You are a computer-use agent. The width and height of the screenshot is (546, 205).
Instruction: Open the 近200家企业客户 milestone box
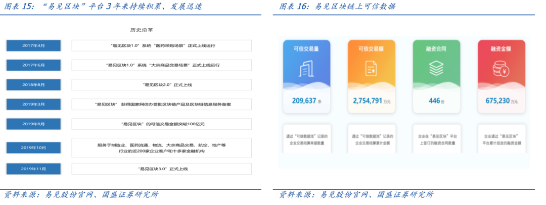(162, 147)
